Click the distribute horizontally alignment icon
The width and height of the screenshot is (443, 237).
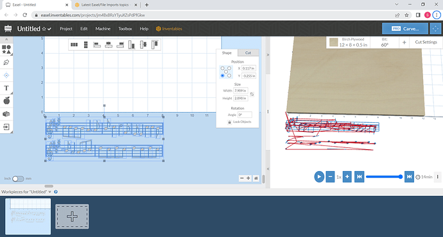tap(74, 45)
